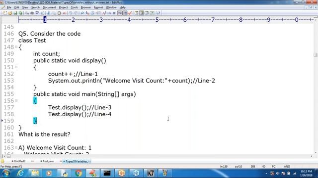Click line number 153 in the margin
The height and width of the screenshot is (178, 318).
click(9, 81)
